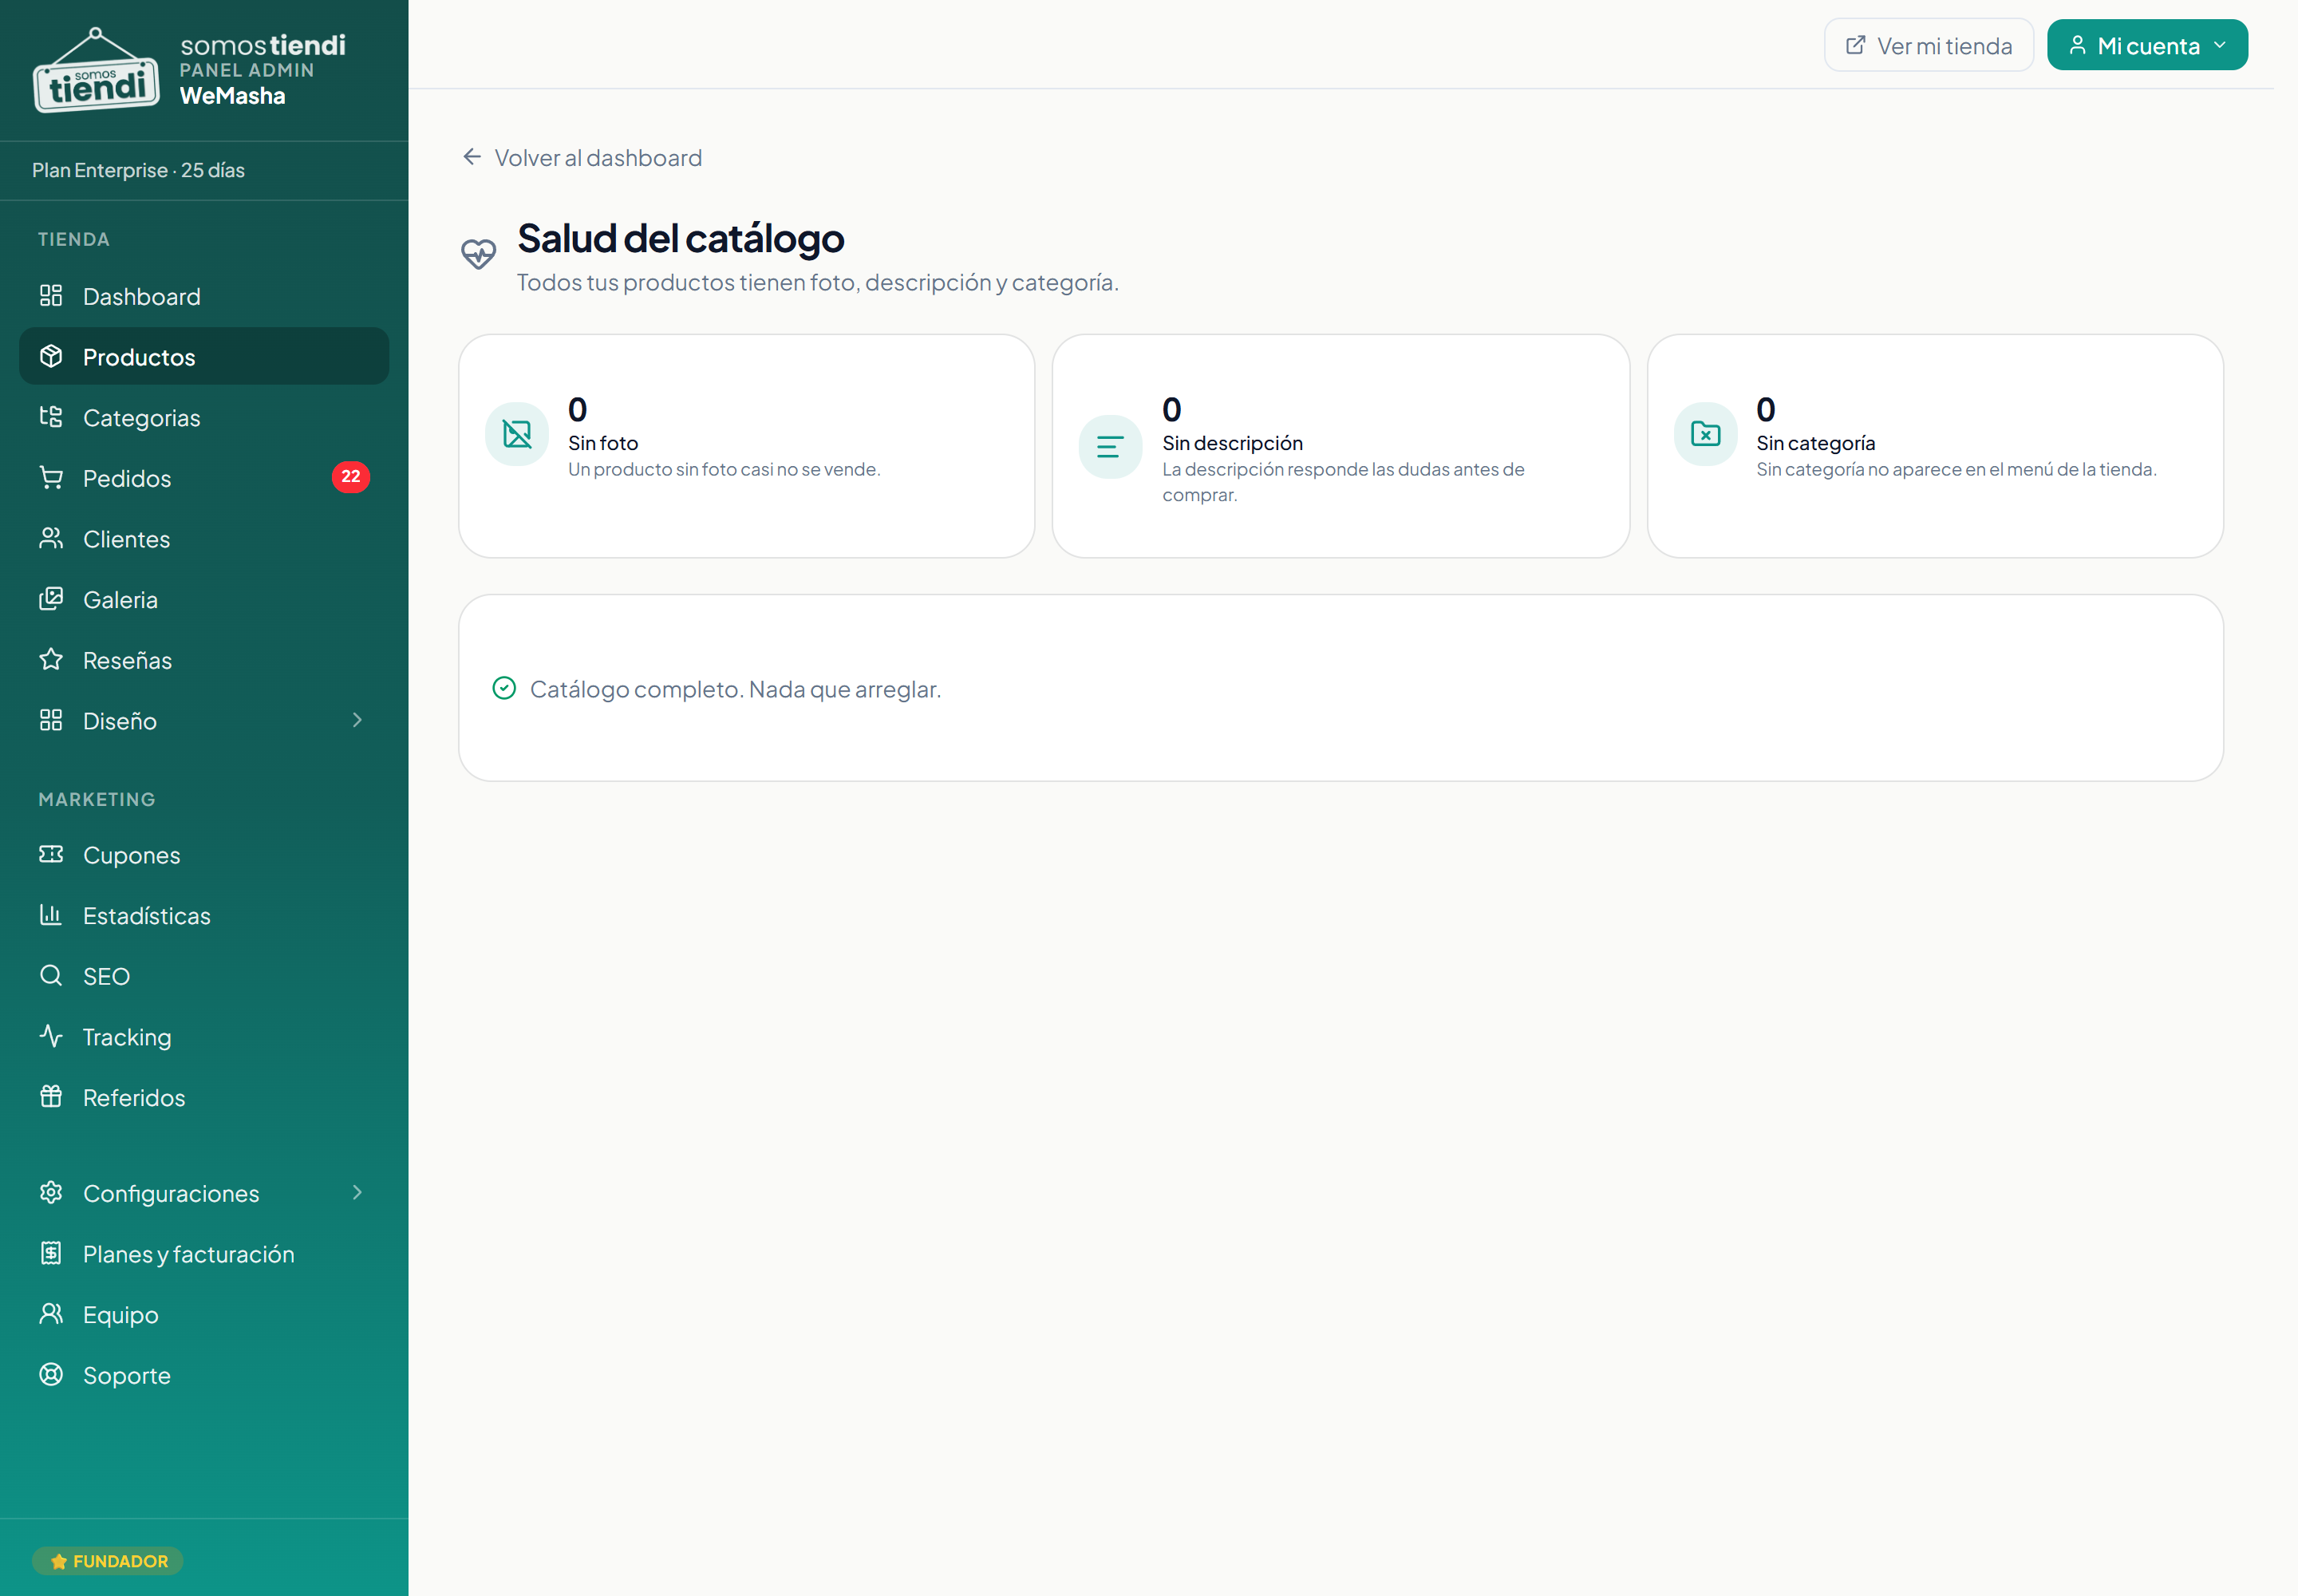This screenshot has width=2298, height=1596.
Task: Click the Productos box icon
Action: 51,356
